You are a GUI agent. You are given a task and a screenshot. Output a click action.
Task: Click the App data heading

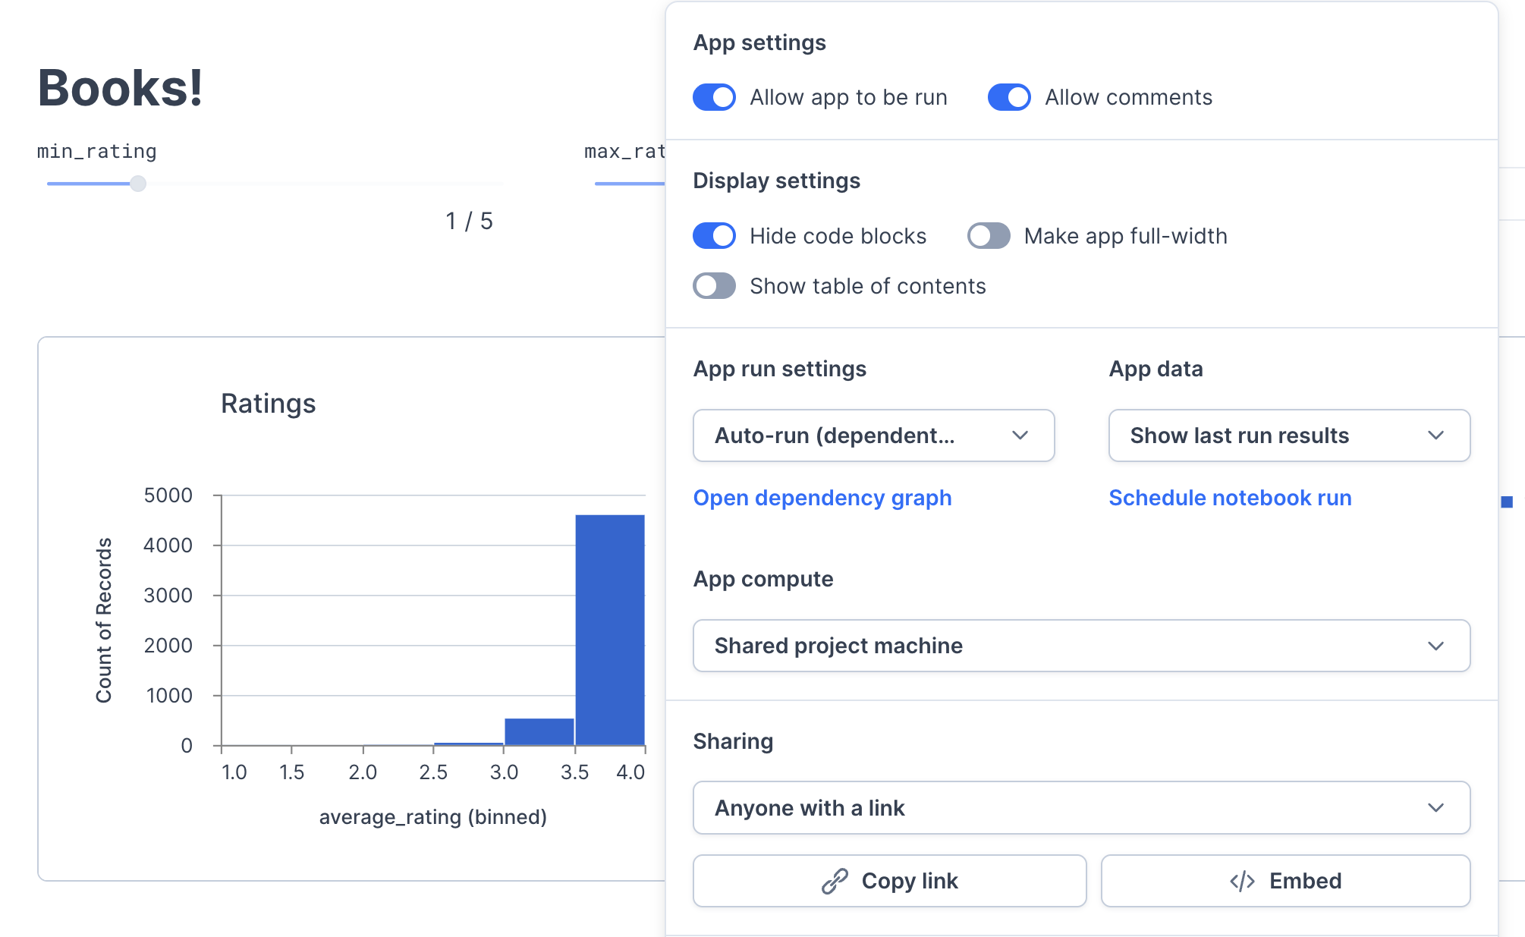point(1156,369)
